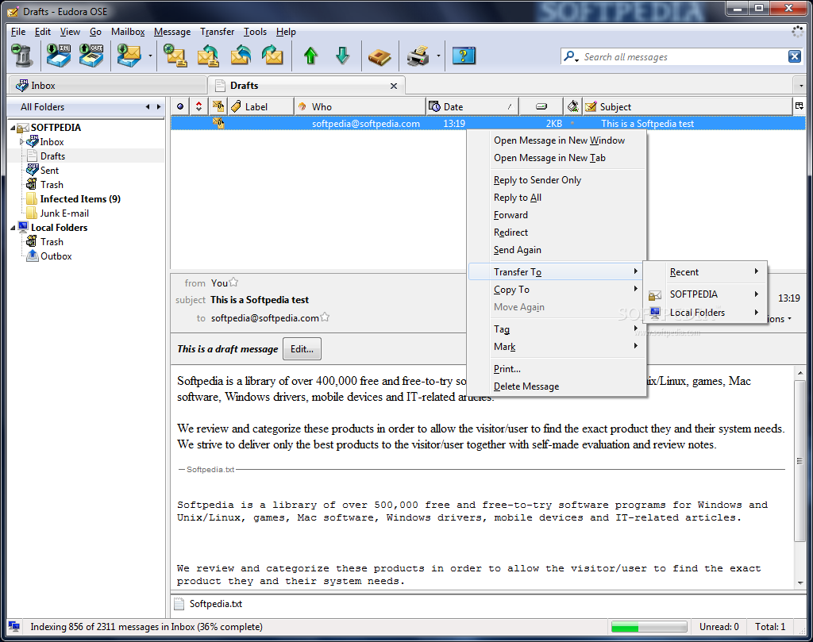This screenshot has width=813, height=642.
Task: Click the All Folders left arrow
Action: point(147,107)
